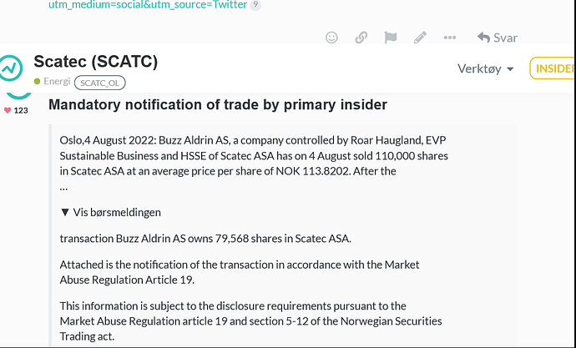Expand the Verktøy dropdown

click(485, 68)
